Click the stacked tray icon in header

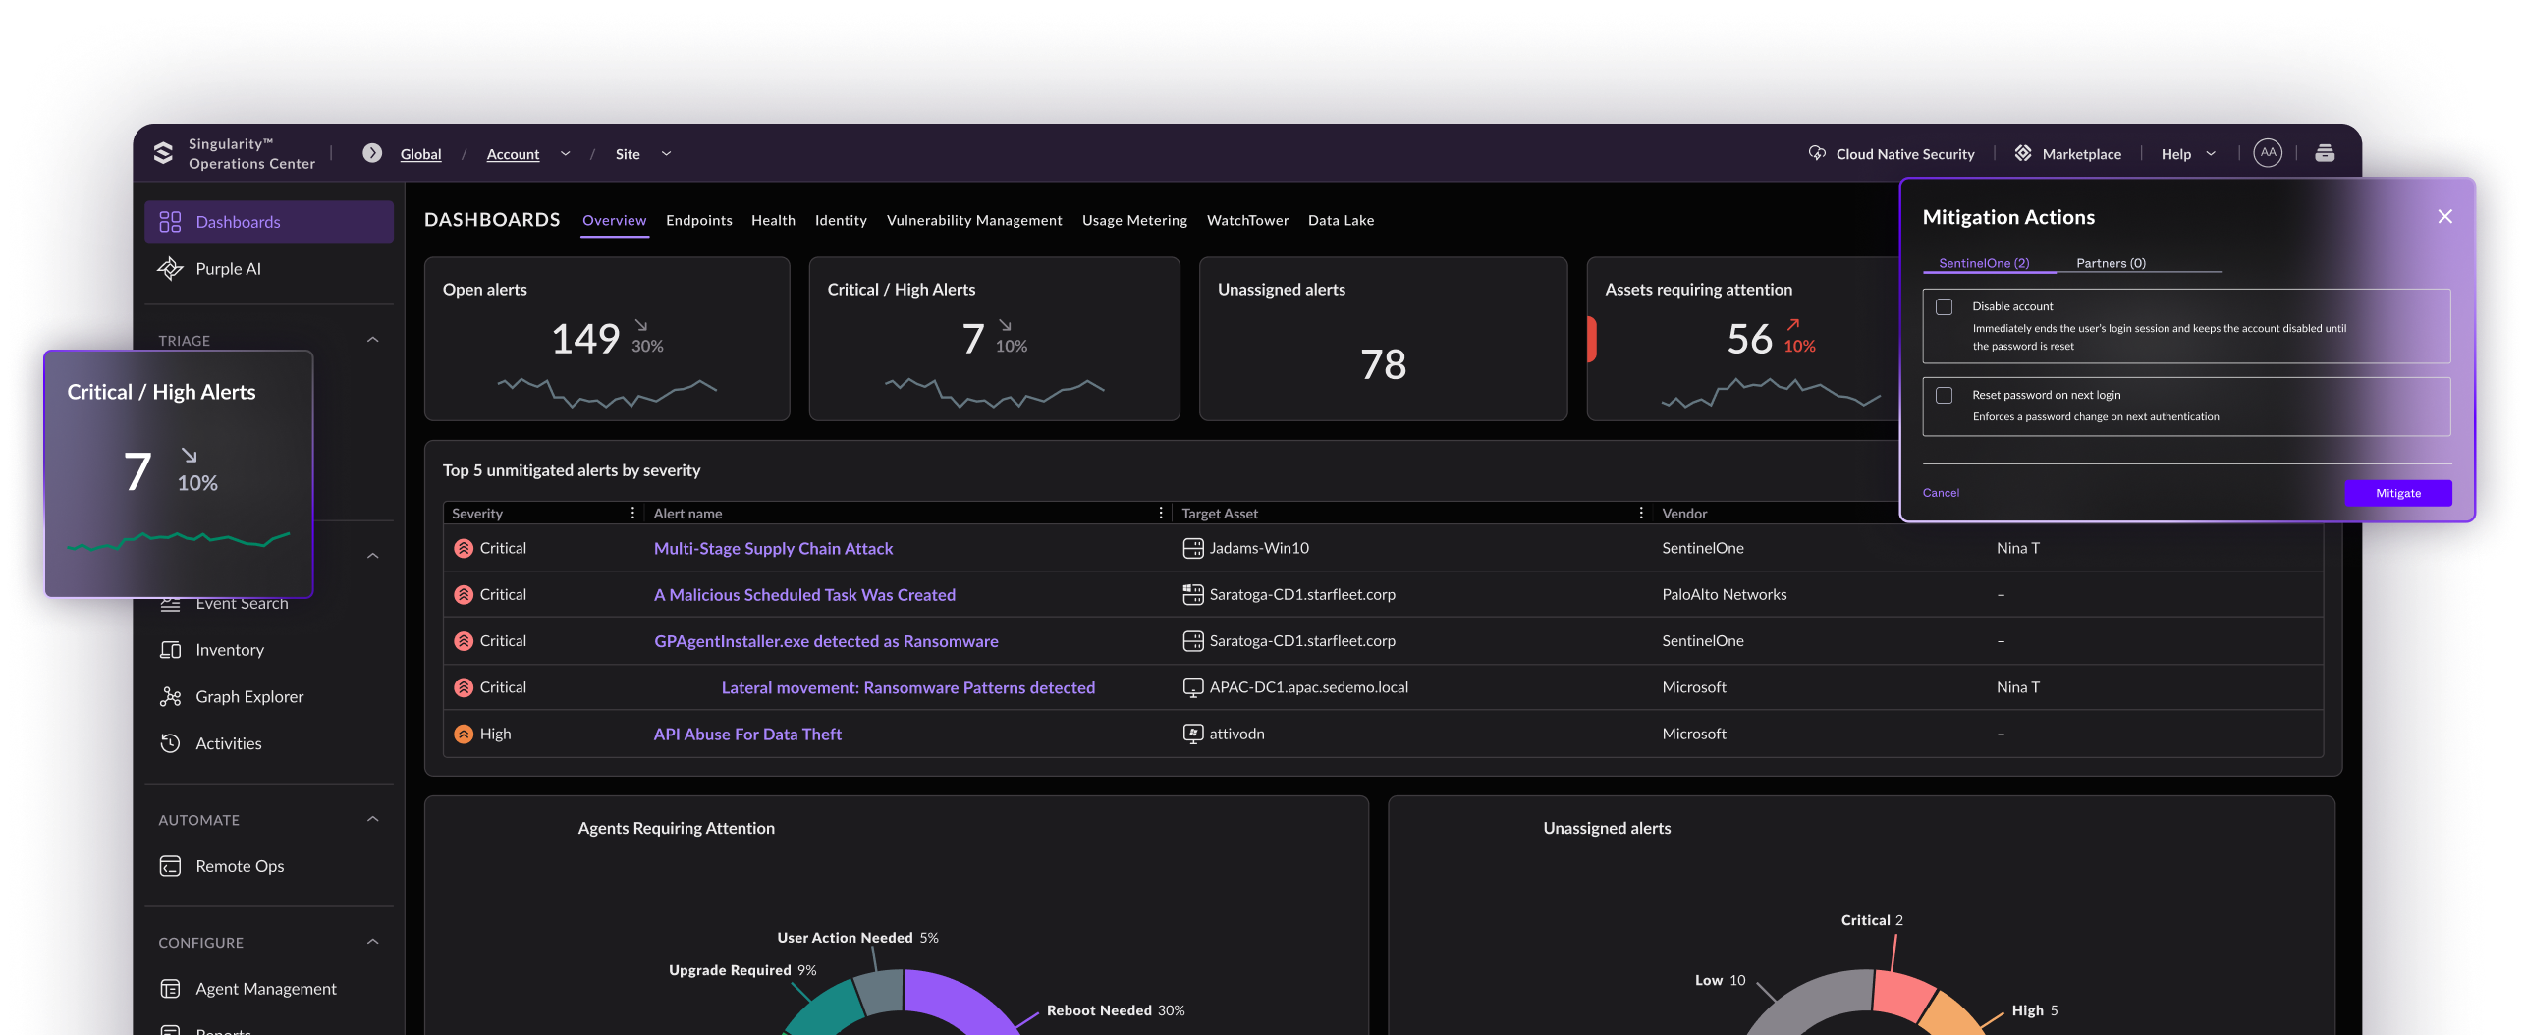tap(2325, 153)
